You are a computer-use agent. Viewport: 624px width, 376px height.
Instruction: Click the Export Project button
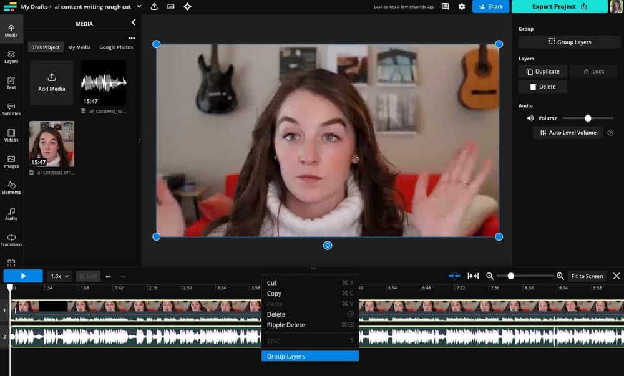[559, 6]
